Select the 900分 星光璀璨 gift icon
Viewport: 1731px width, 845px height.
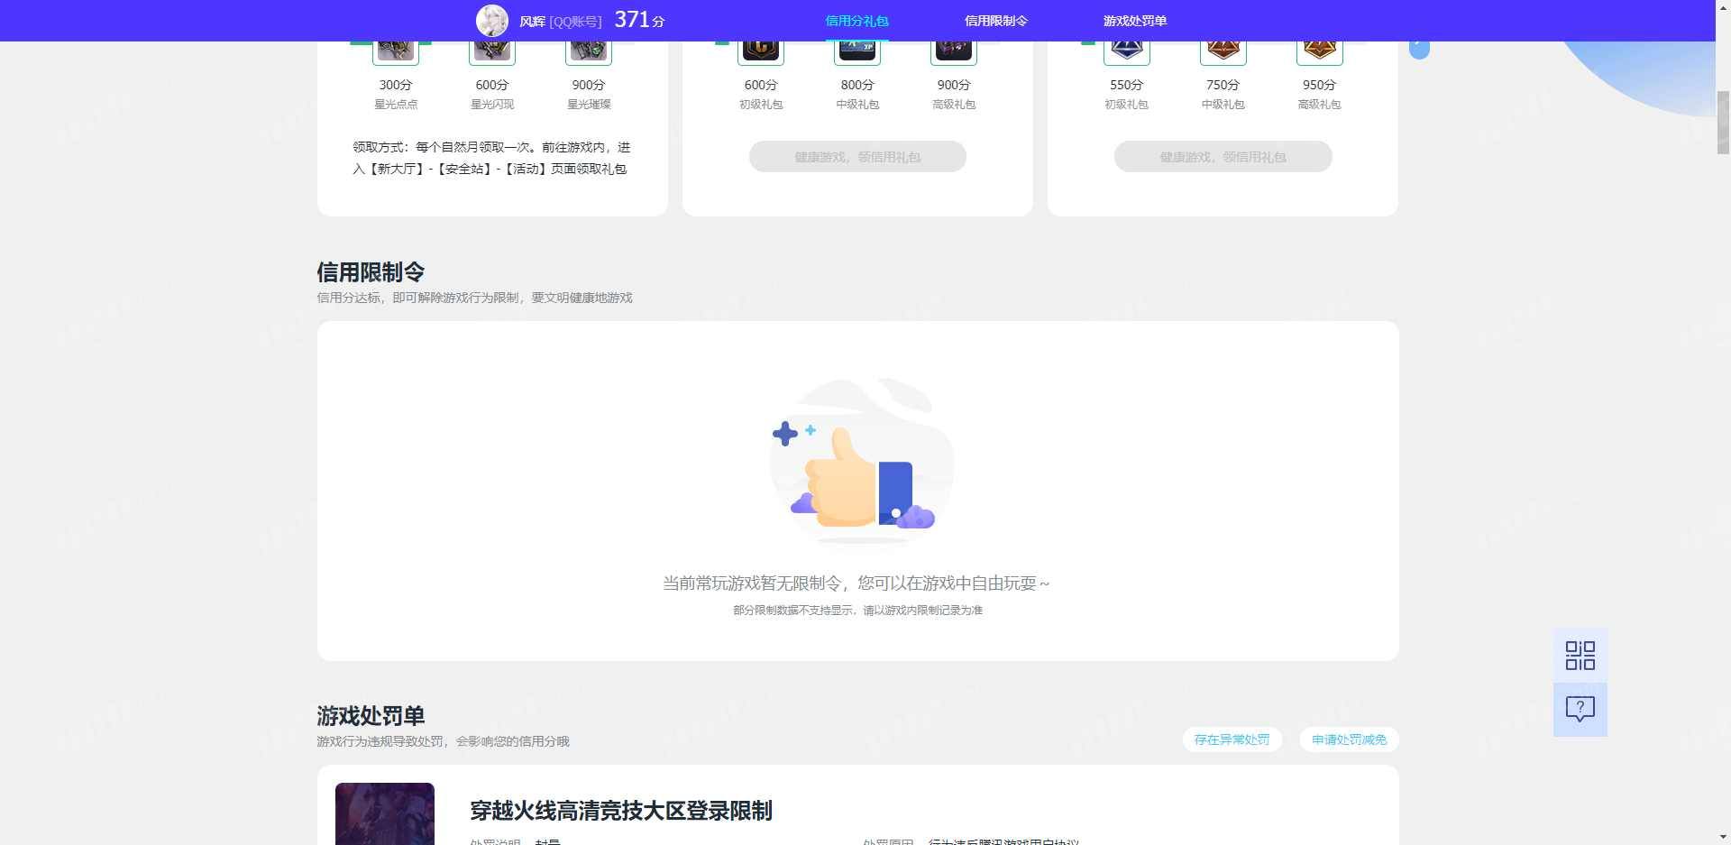[x=589, y=52]
